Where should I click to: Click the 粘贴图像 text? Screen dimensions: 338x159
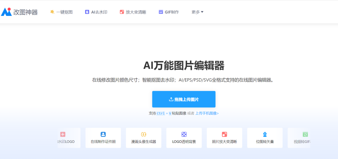[x=179, y=113]
